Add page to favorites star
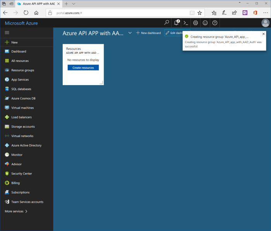 [200, 13]
